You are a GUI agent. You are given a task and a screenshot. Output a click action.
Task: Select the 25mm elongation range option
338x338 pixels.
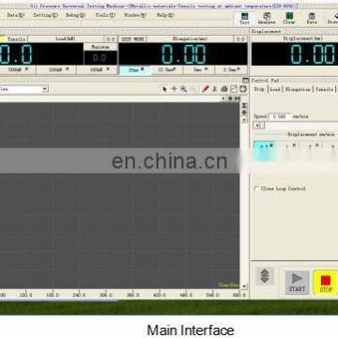pyautogui.click(x=135, y=70)
